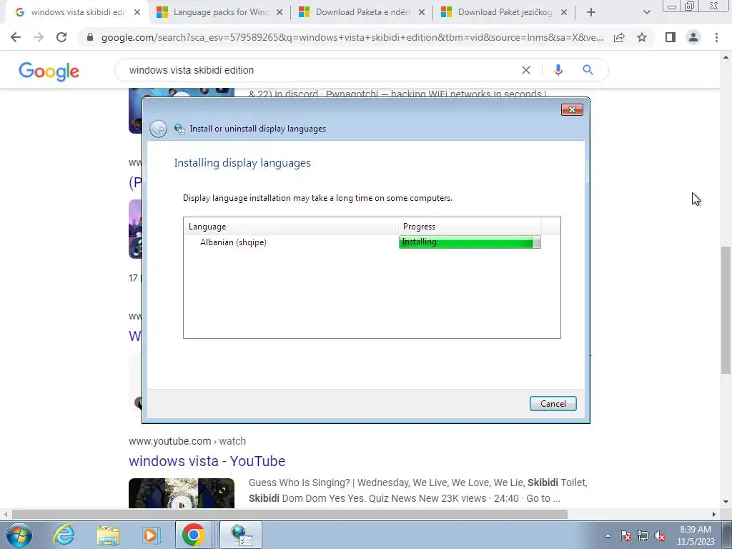Open the taskbar clock showing 8:39 AM
Image resolution: width=732 pixels, height=549 pixels.
(696, 535)
